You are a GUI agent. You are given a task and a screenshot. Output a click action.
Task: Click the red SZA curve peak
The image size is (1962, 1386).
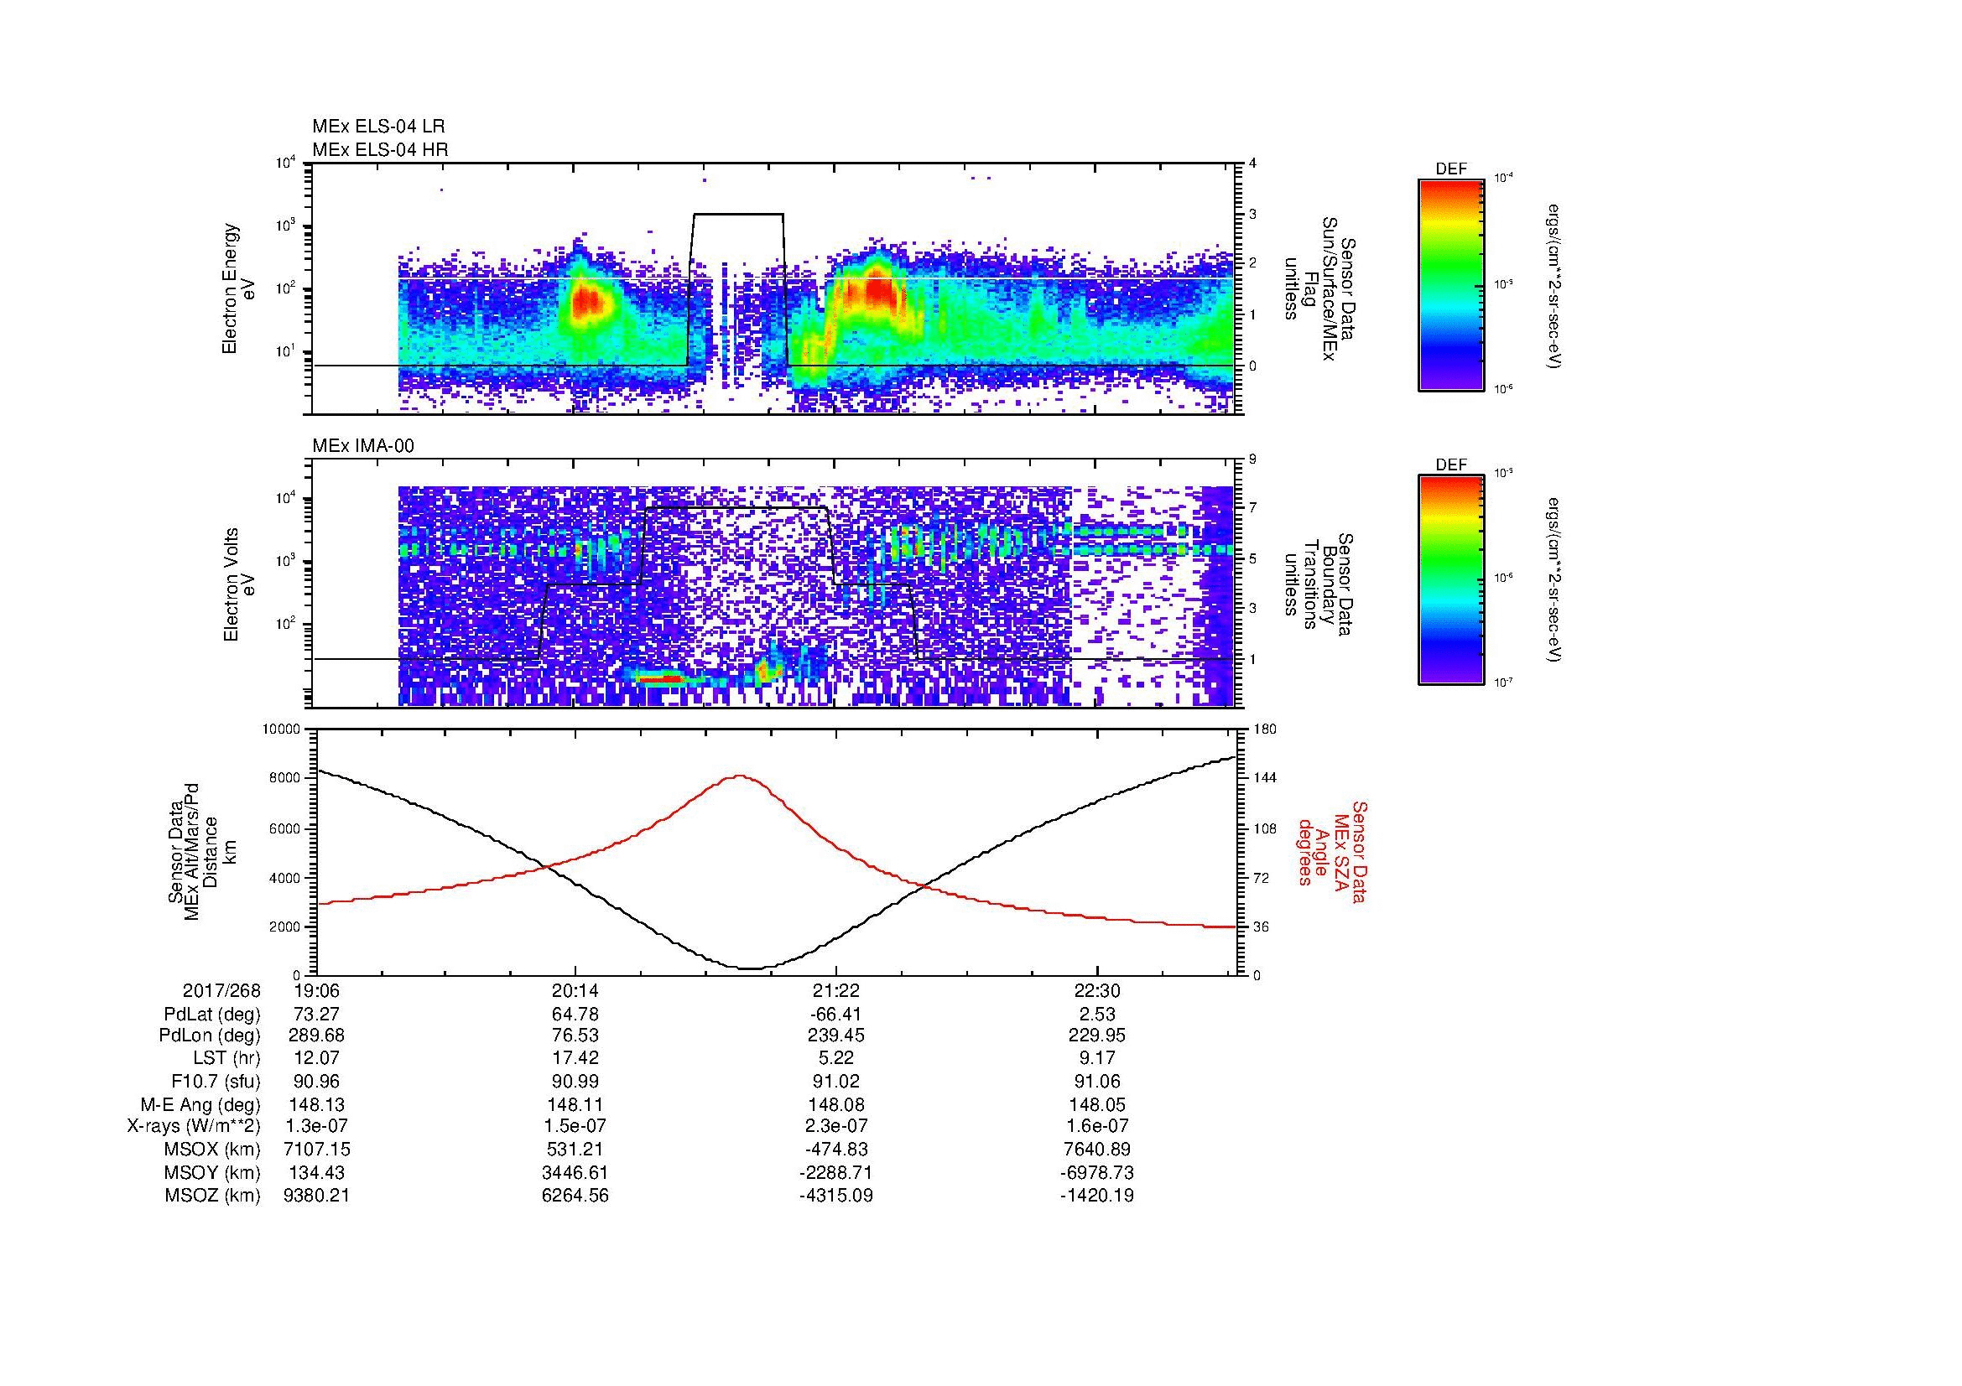740,776
